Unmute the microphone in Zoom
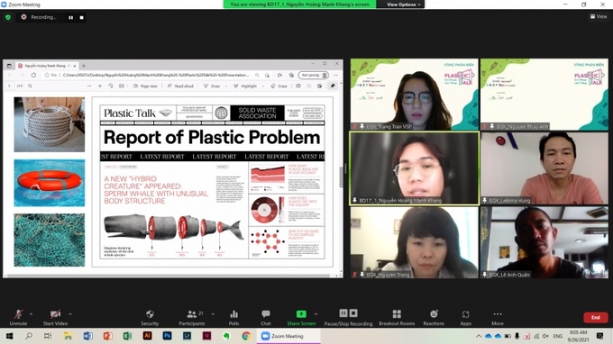This screenshot has height=344, width=613. coord(18,317)
